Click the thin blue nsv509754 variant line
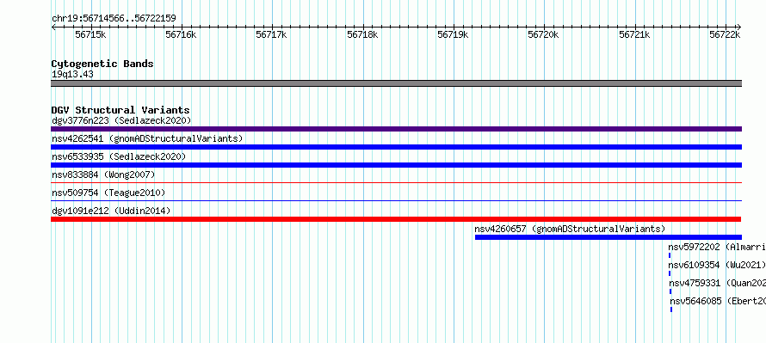Screen dimensions: 766x343 [396, 200]
